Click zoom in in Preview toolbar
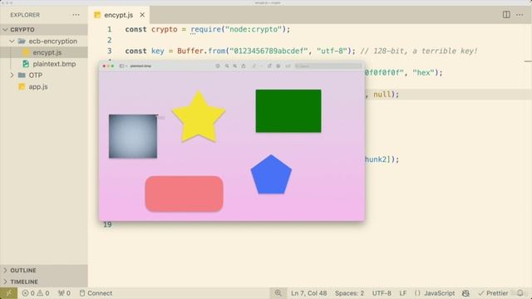 [234, 66]
